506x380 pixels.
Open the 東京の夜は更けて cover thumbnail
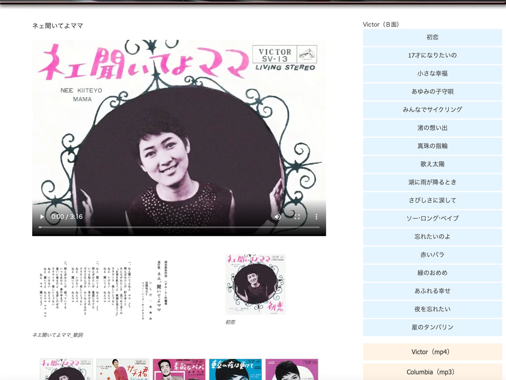tap(235, 369)
